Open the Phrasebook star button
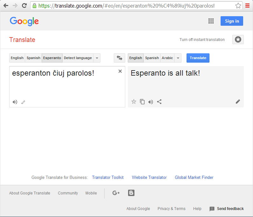253x217 pixels. click(x=238, y=40)
